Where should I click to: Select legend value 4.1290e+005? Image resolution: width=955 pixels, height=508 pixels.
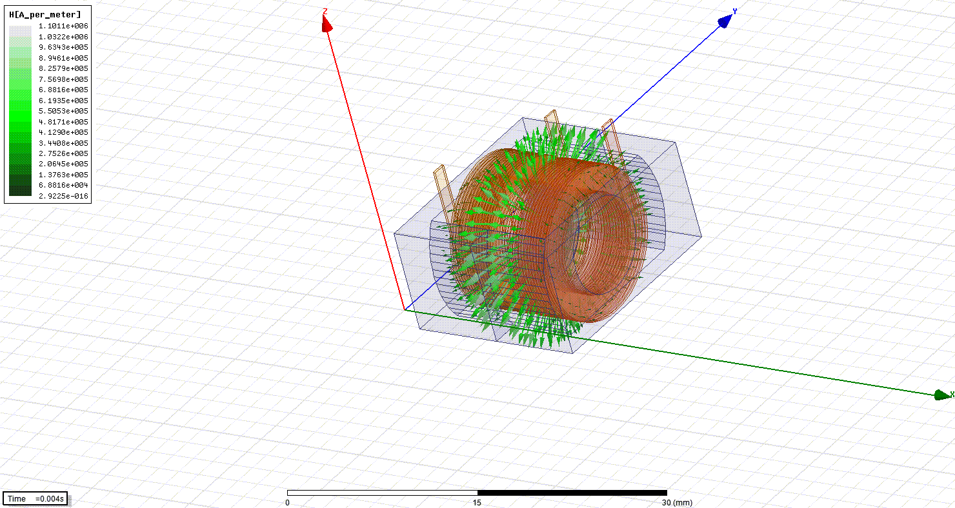(x=63, y=132)
